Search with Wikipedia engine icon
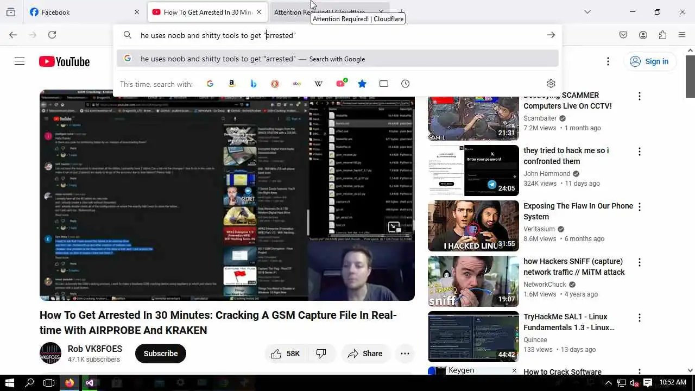Viewport: 695px width, 391px height. click(319, 84)
